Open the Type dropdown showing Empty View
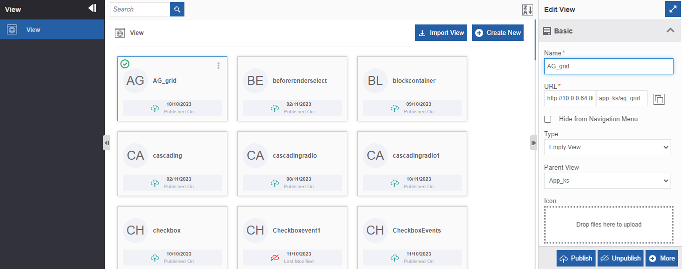 pyautogui.click(x=607, y=147)
